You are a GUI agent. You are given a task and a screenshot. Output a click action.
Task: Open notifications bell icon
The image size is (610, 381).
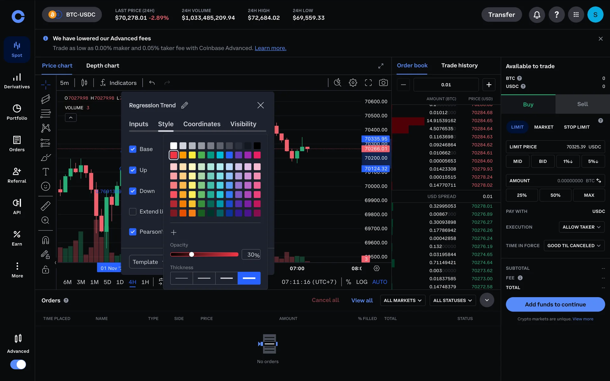(x=537, y=15)
